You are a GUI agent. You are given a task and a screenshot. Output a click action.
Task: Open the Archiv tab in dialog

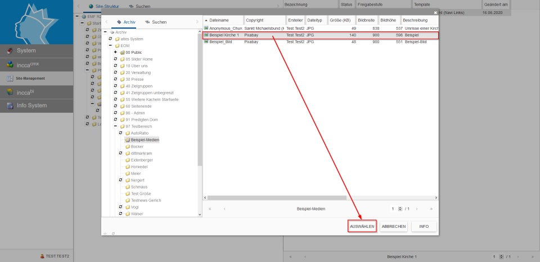[x=126, y=22]
